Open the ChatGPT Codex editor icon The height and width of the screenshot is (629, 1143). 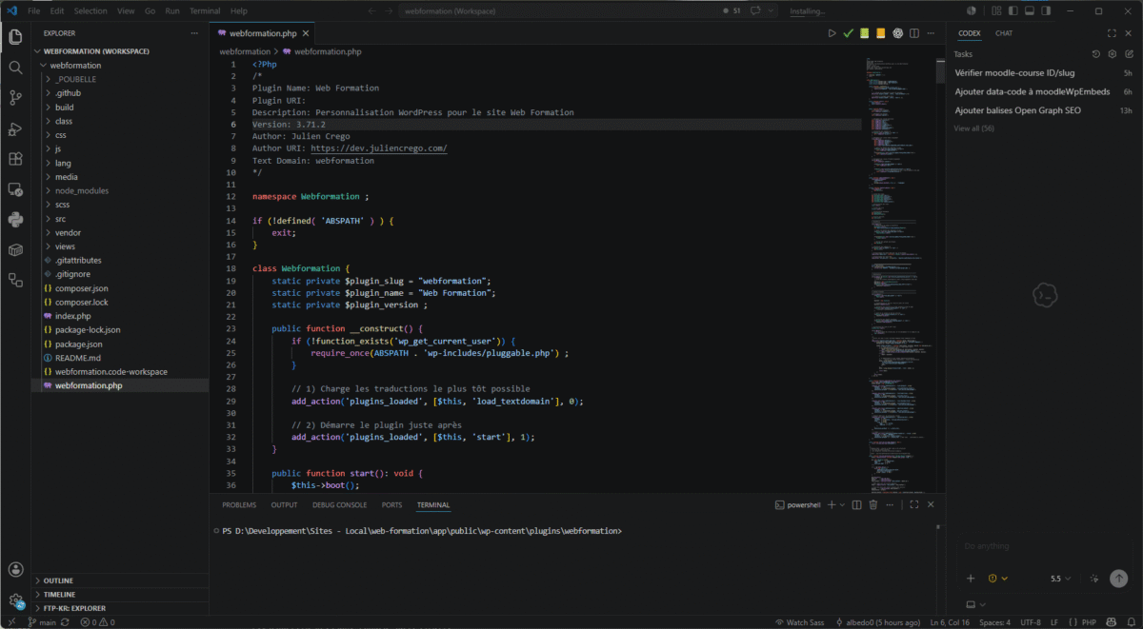pyautogui.click(x=897, y=33)
